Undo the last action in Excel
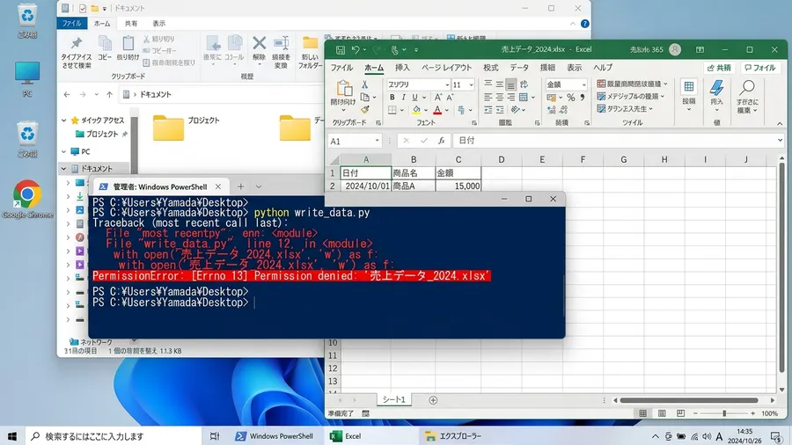 (x=356, y=49)
